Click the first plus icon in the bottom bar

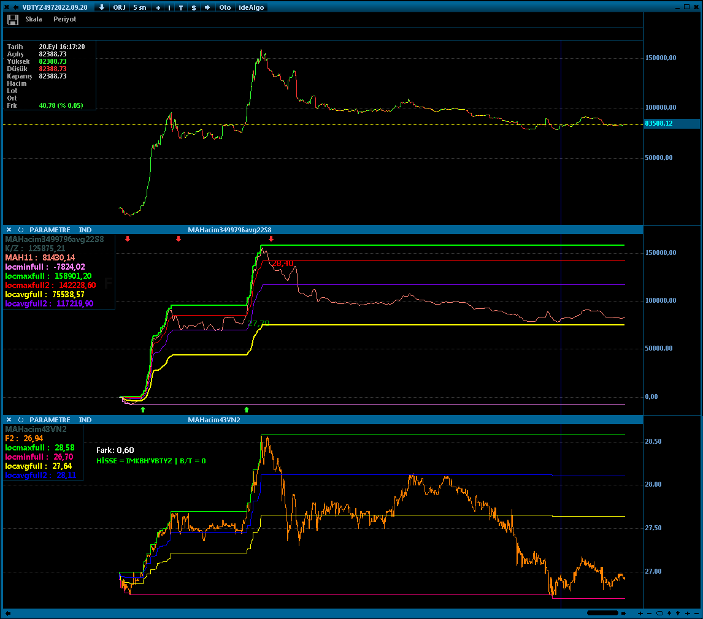point(640,613)
